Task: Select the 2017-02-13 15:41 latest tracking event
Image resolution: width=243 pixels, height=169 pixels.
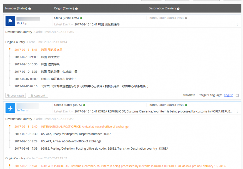Action: [x=97, y=24]
